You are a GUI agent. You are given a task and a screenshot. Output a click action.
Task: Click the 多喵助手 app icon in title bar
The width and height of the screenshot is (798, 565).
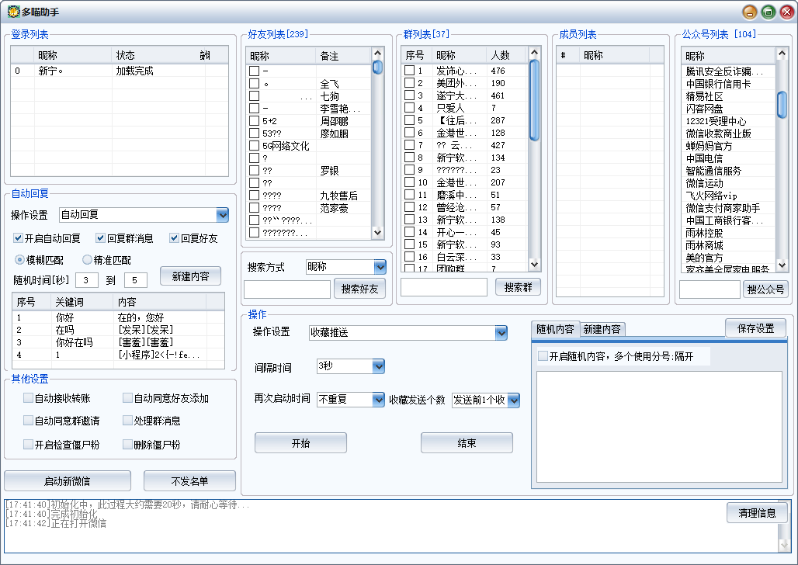coord(13,12)
